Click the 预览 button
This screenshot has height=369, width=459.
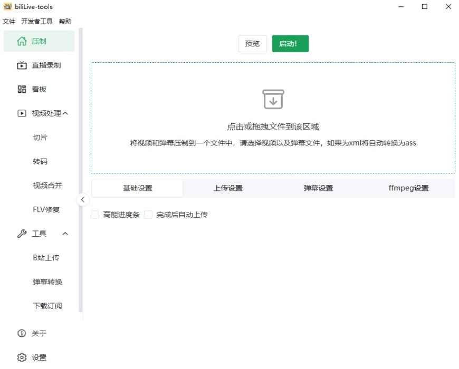coord(252,44)
